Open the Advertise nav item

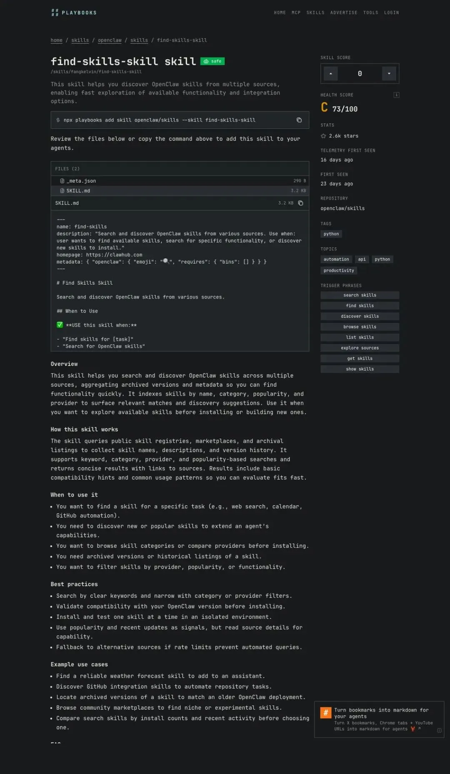tap(344, 13)
